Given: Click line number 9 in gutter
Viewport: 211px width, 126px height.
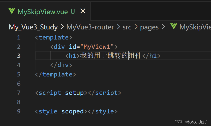Looking at the screenshot, I should click(x=19, y=111).
